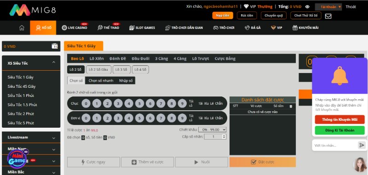Open the Tài Khoản dropdown
The height and width of the screenshot is (175, 368).
point(328,7)
